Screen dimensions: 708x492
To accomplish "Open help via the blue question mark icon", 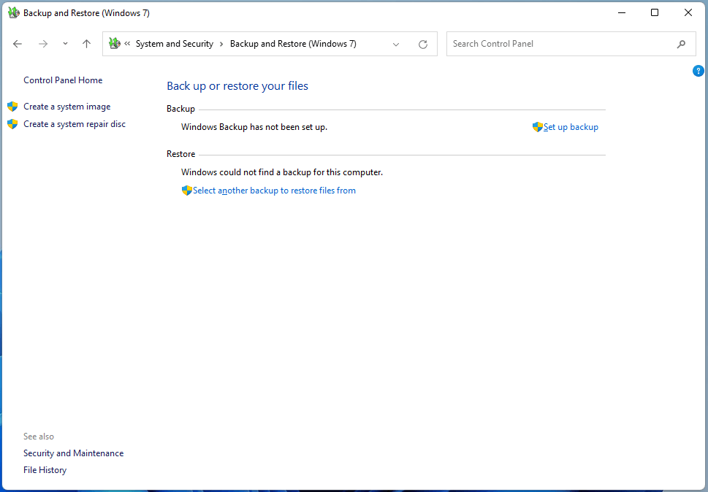I will (698, 71).
